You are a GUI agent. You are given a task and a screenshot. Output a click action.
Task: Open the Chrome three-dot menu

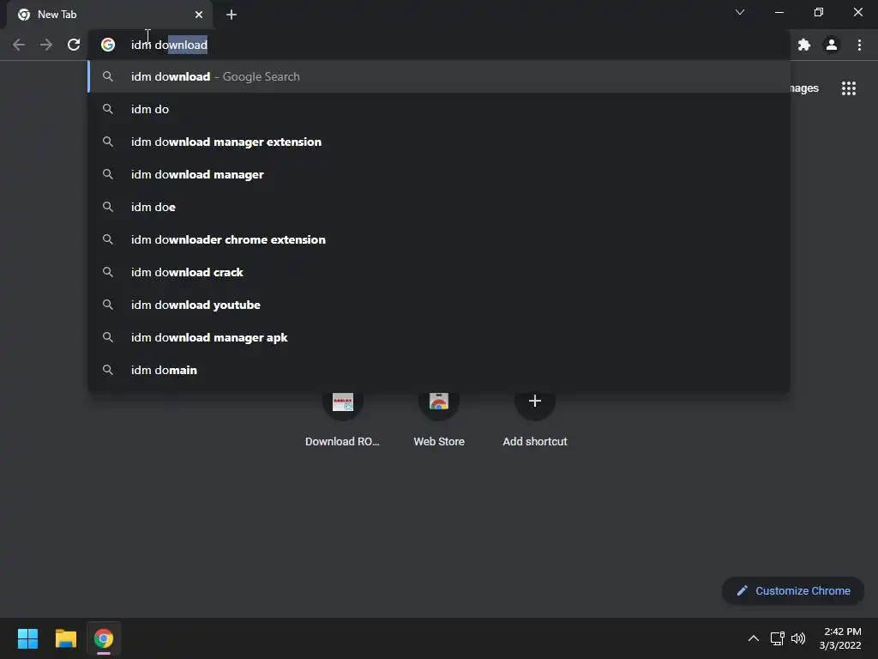[x=859, y=45]
